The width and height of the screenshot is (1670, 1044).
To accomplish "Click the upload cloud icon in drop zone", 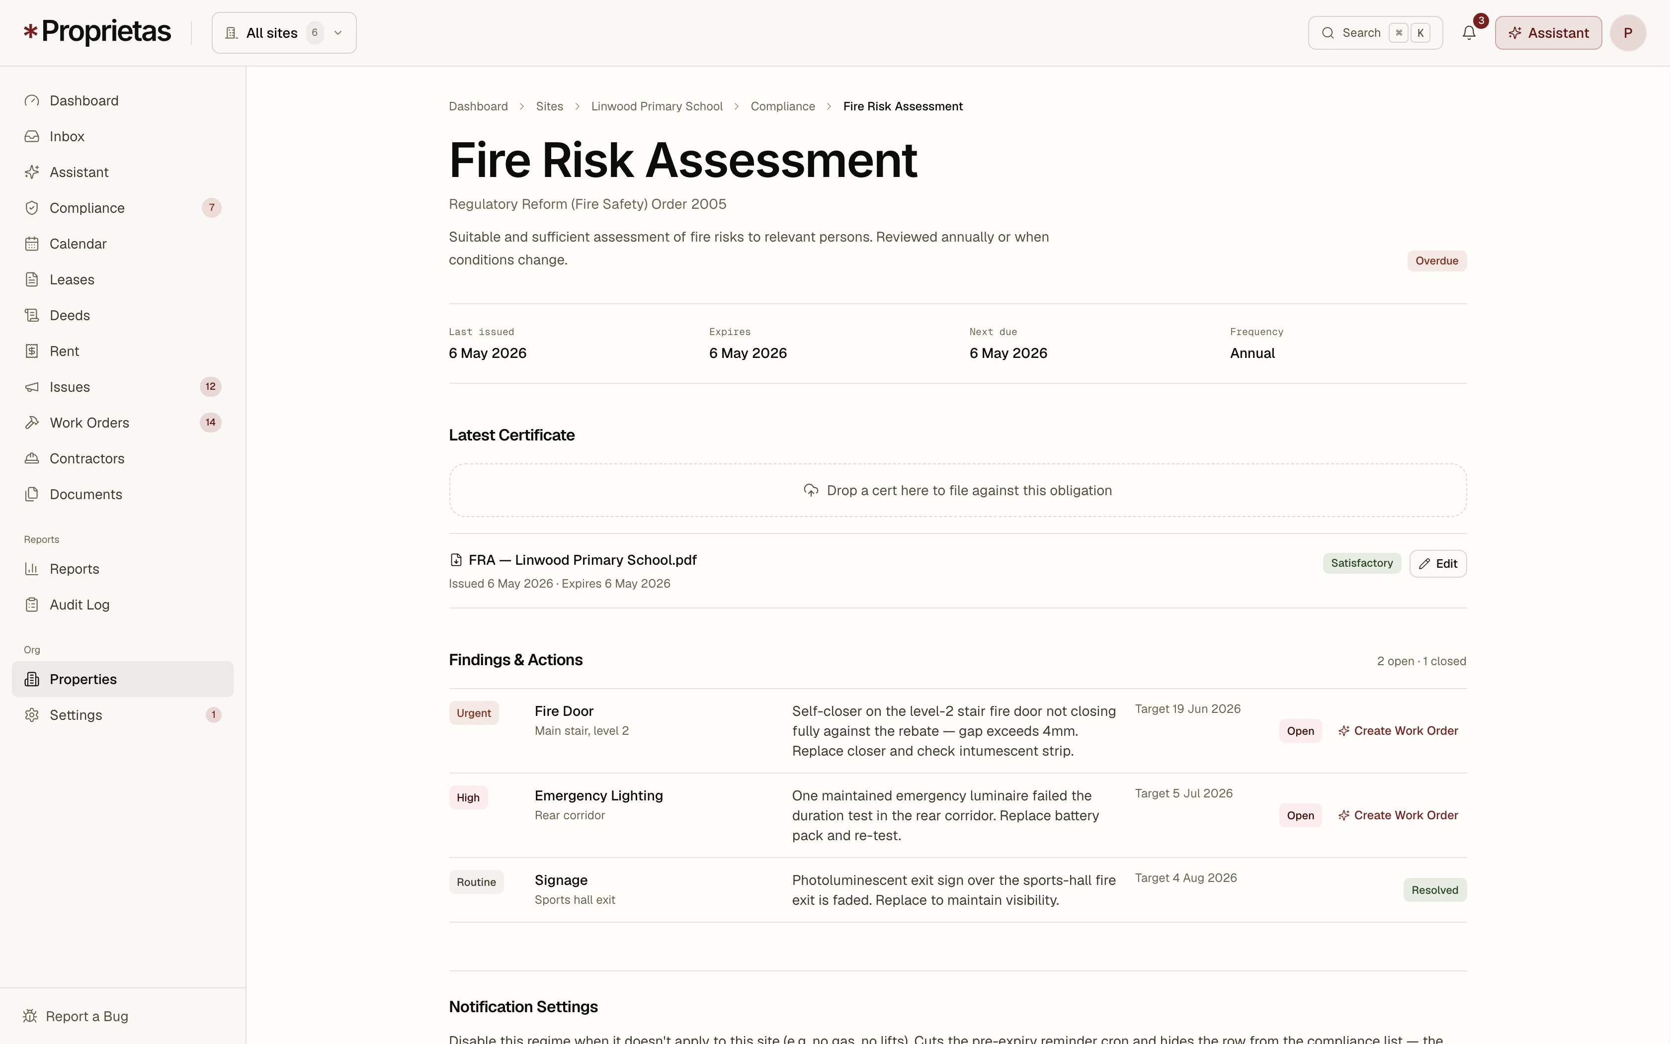I will 811,490.
